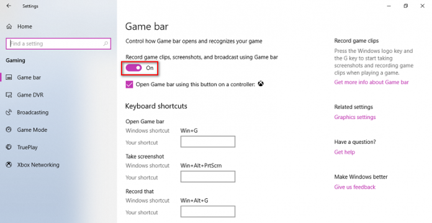Go to Broadcasting settings page
The image size is (432, 223).
[32, 113]
